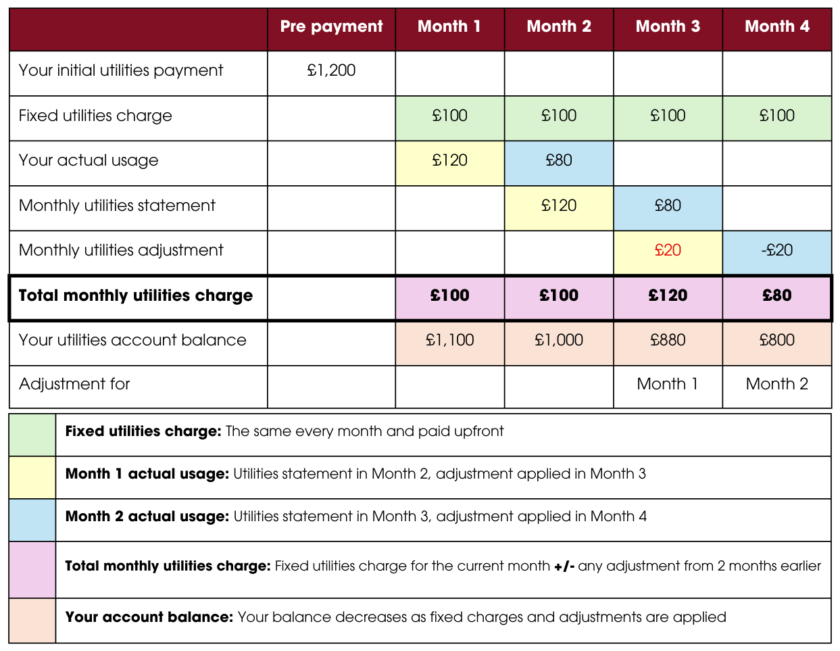Click the Pre payment column header
The height and width of the screenshot is (651, 840).
tap(331, 27)
